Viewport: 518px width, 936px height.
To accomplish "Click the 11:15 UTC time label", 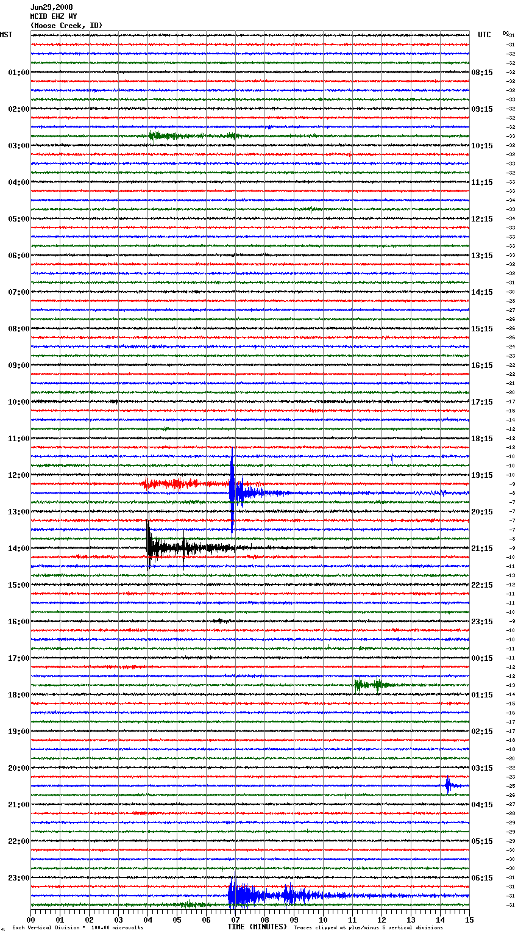I will coord(482,182).
